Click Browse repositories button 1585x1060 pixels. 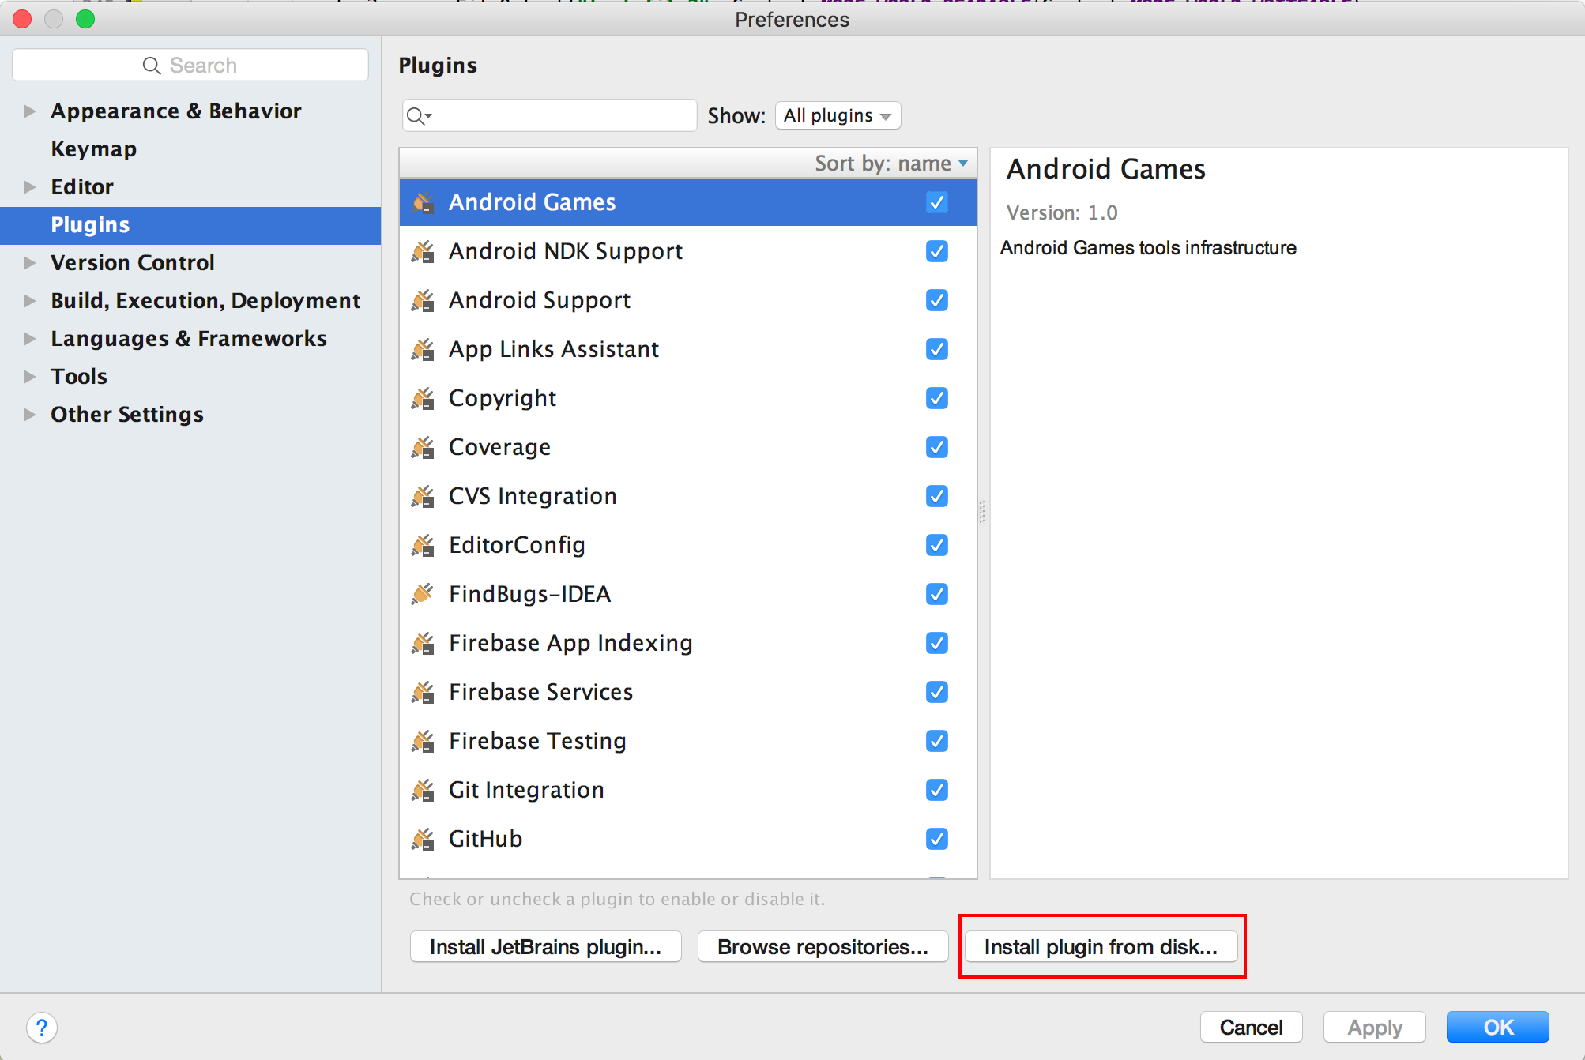pos(823,946)
